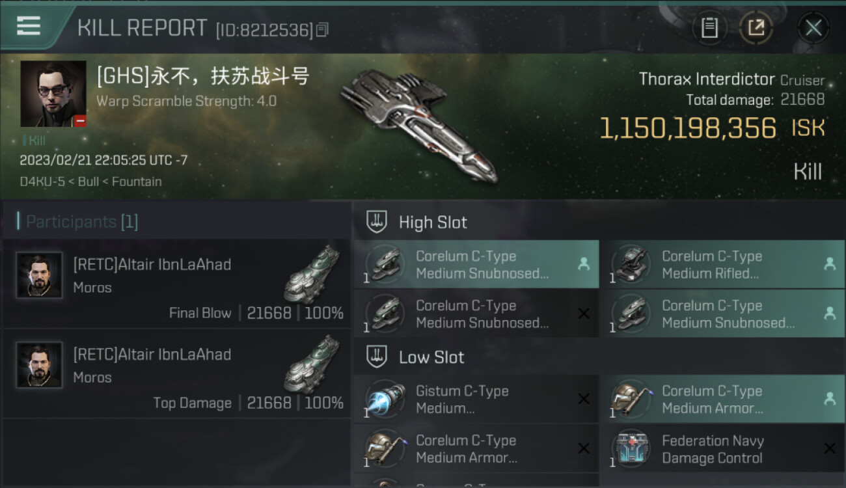The width and height of the screenshot is (846, 488).
Task: Select Final Blow participant Altair IbnLaAhad portrait
Action: (x=40, y=275)
